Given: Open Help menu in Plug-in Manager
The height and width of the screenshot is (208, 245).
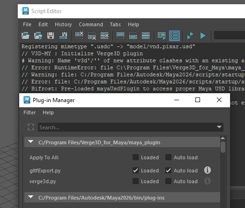Looking at the screenshot, I should (48, 112).
